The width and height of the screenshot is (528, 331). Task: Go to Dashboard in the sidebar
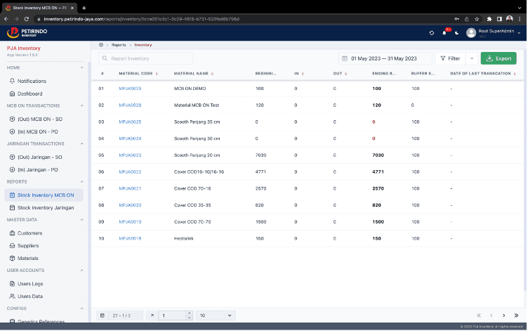click(30, 93)
